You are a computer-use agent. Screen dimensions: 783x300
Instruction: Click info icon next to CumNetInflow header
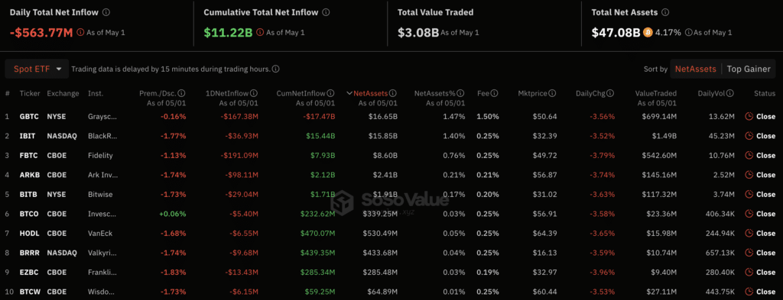tap(330, 93)
